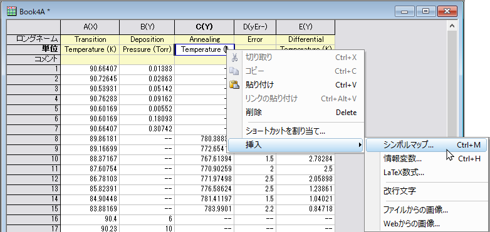Select row header 1
Image resolution: width=490 pixels, height=232 pixels.
coord(33,69)
